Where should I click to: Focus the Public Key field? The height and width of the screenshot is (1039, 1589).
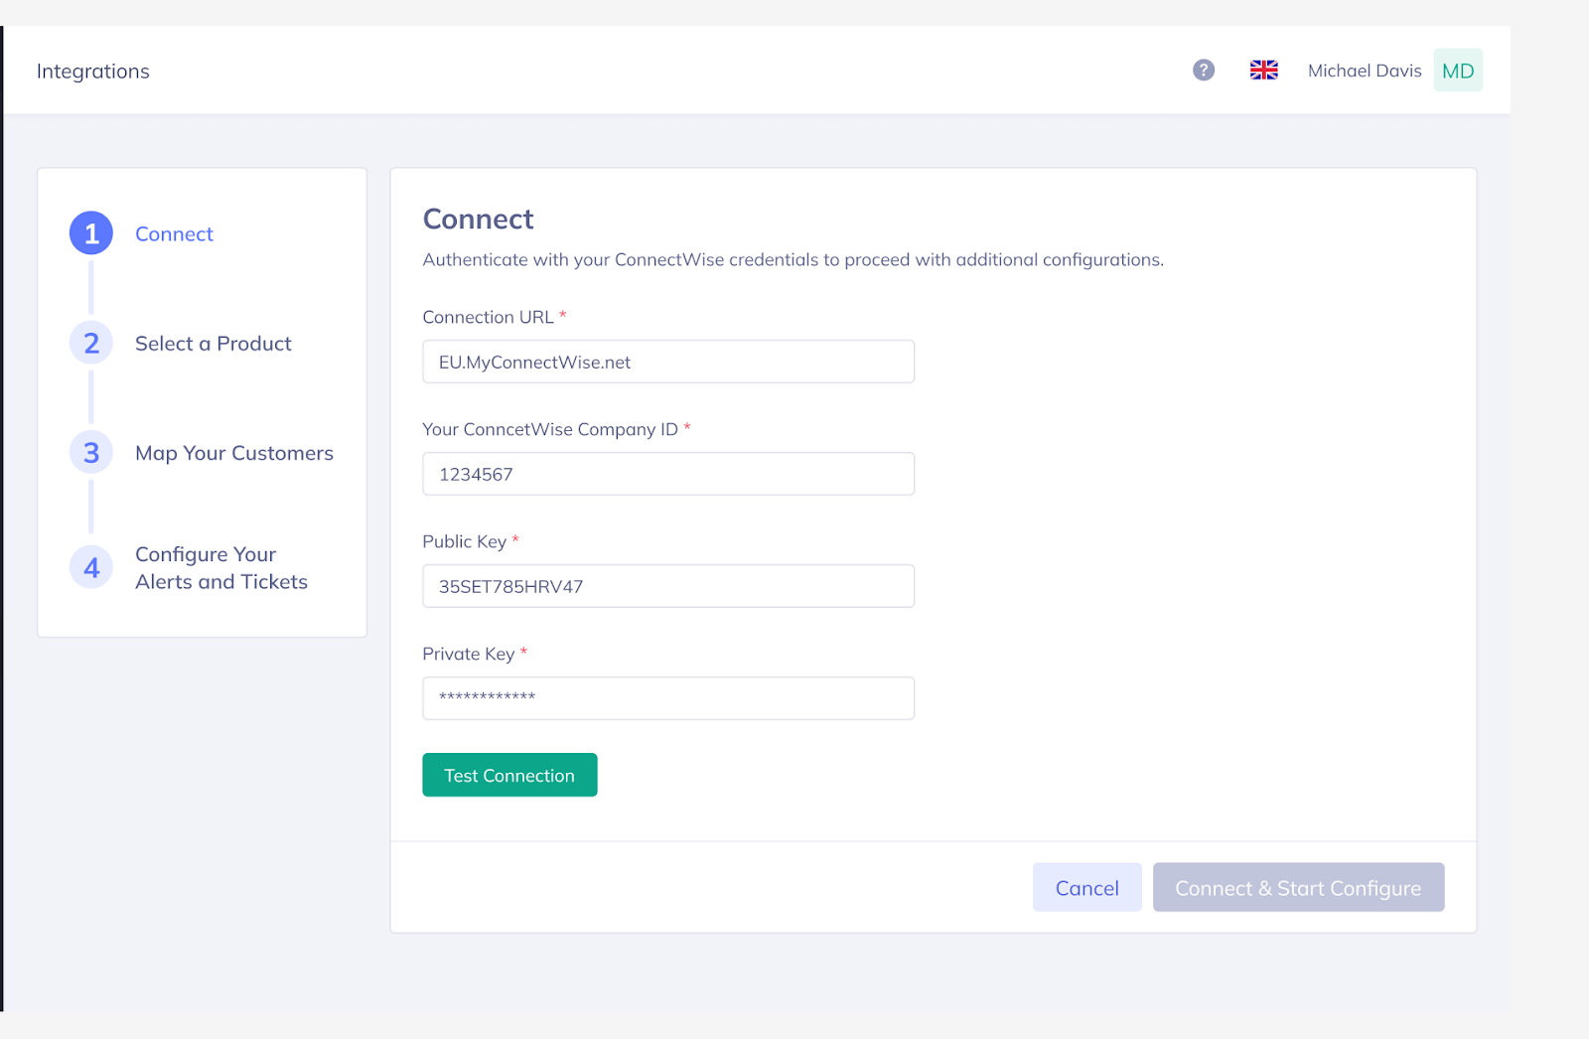668,586
